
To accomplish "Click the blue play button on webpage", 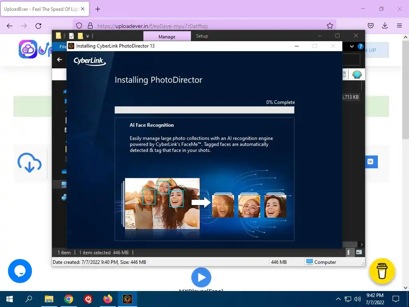I will tap(201, 277).
